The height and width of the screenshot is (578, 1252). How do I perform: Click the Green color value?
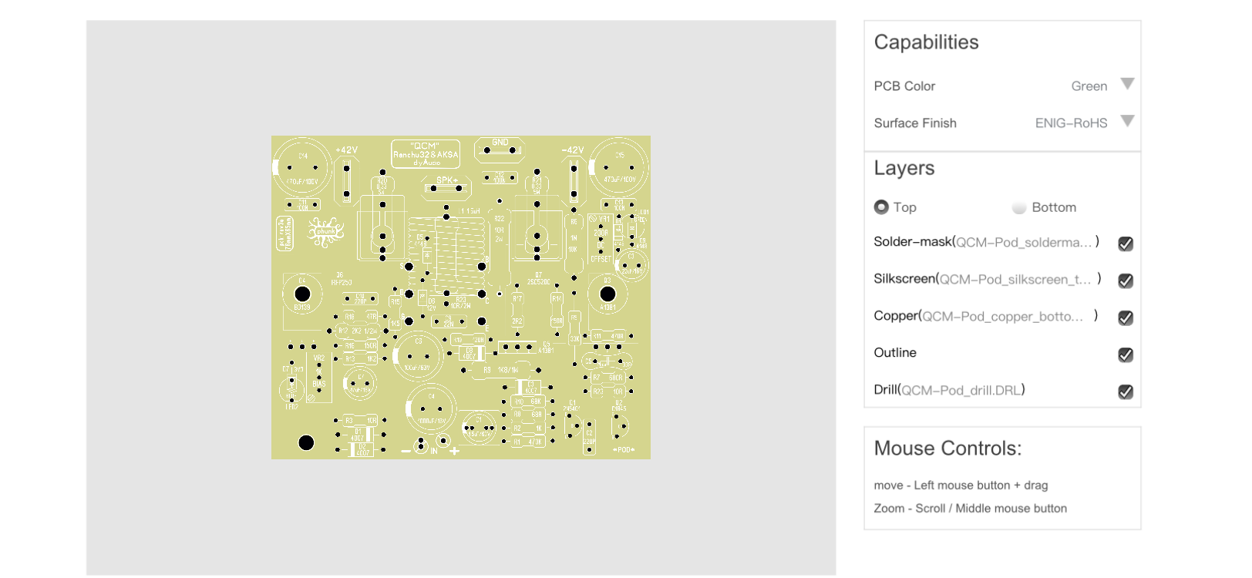pyautogui.click(x=1089, y=86)
